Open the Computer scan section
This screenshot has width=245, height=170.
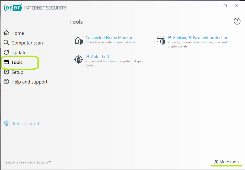pyautogui.click(x=27, y=43)
